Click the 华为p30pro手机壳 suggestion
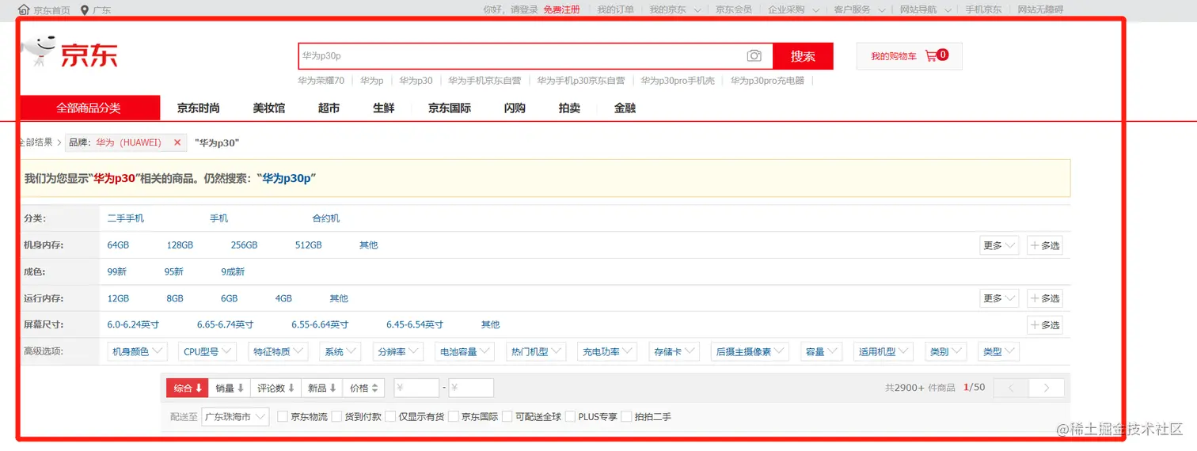Viewport: 1197px width, 451px height. (x=678, y=81)
